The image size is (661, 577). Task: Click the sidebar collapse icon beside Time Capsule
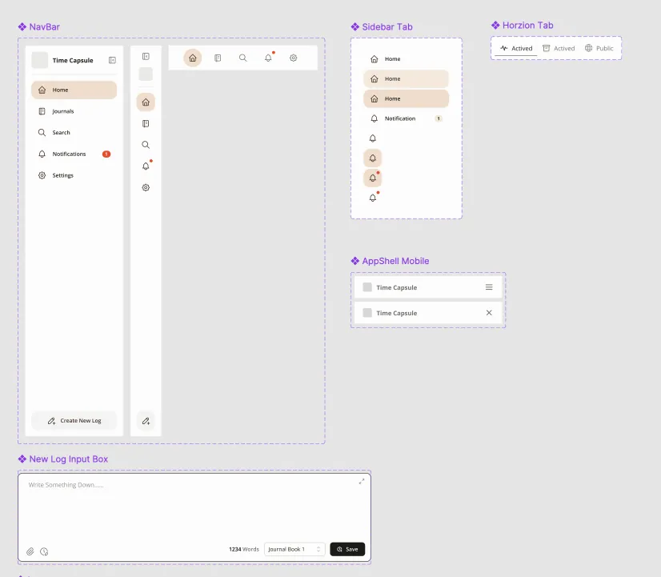point(112,60)
